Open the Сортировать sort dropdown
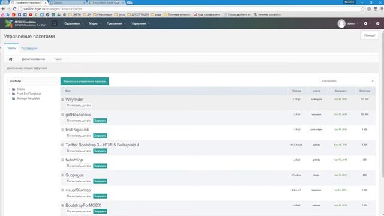 (x=347, y=81)
